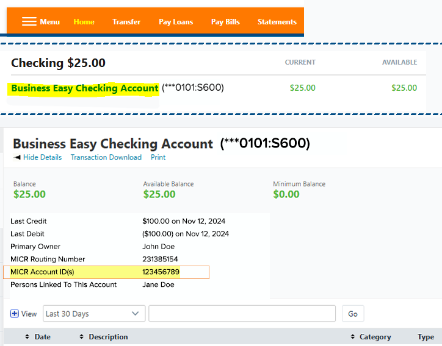Click the Hide Details link
The height and width of the screenshot is (346, 442).
pos(43,157)
